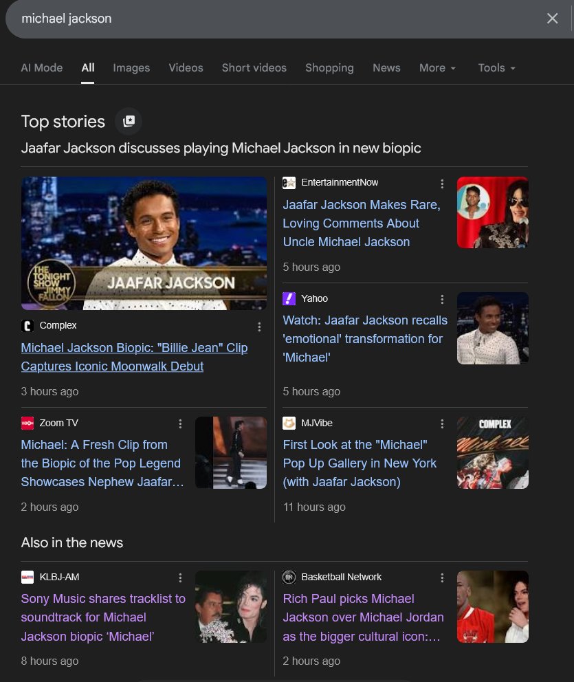Click the Basketball Network source icon

(289, 577)
